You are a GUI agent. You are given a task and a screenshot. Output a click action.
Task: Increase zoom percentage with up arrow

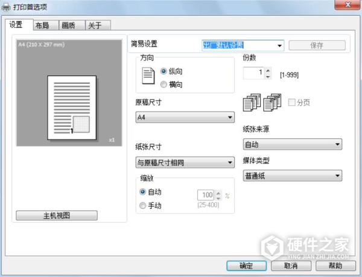pyautogui.click(x=218, y=193)
